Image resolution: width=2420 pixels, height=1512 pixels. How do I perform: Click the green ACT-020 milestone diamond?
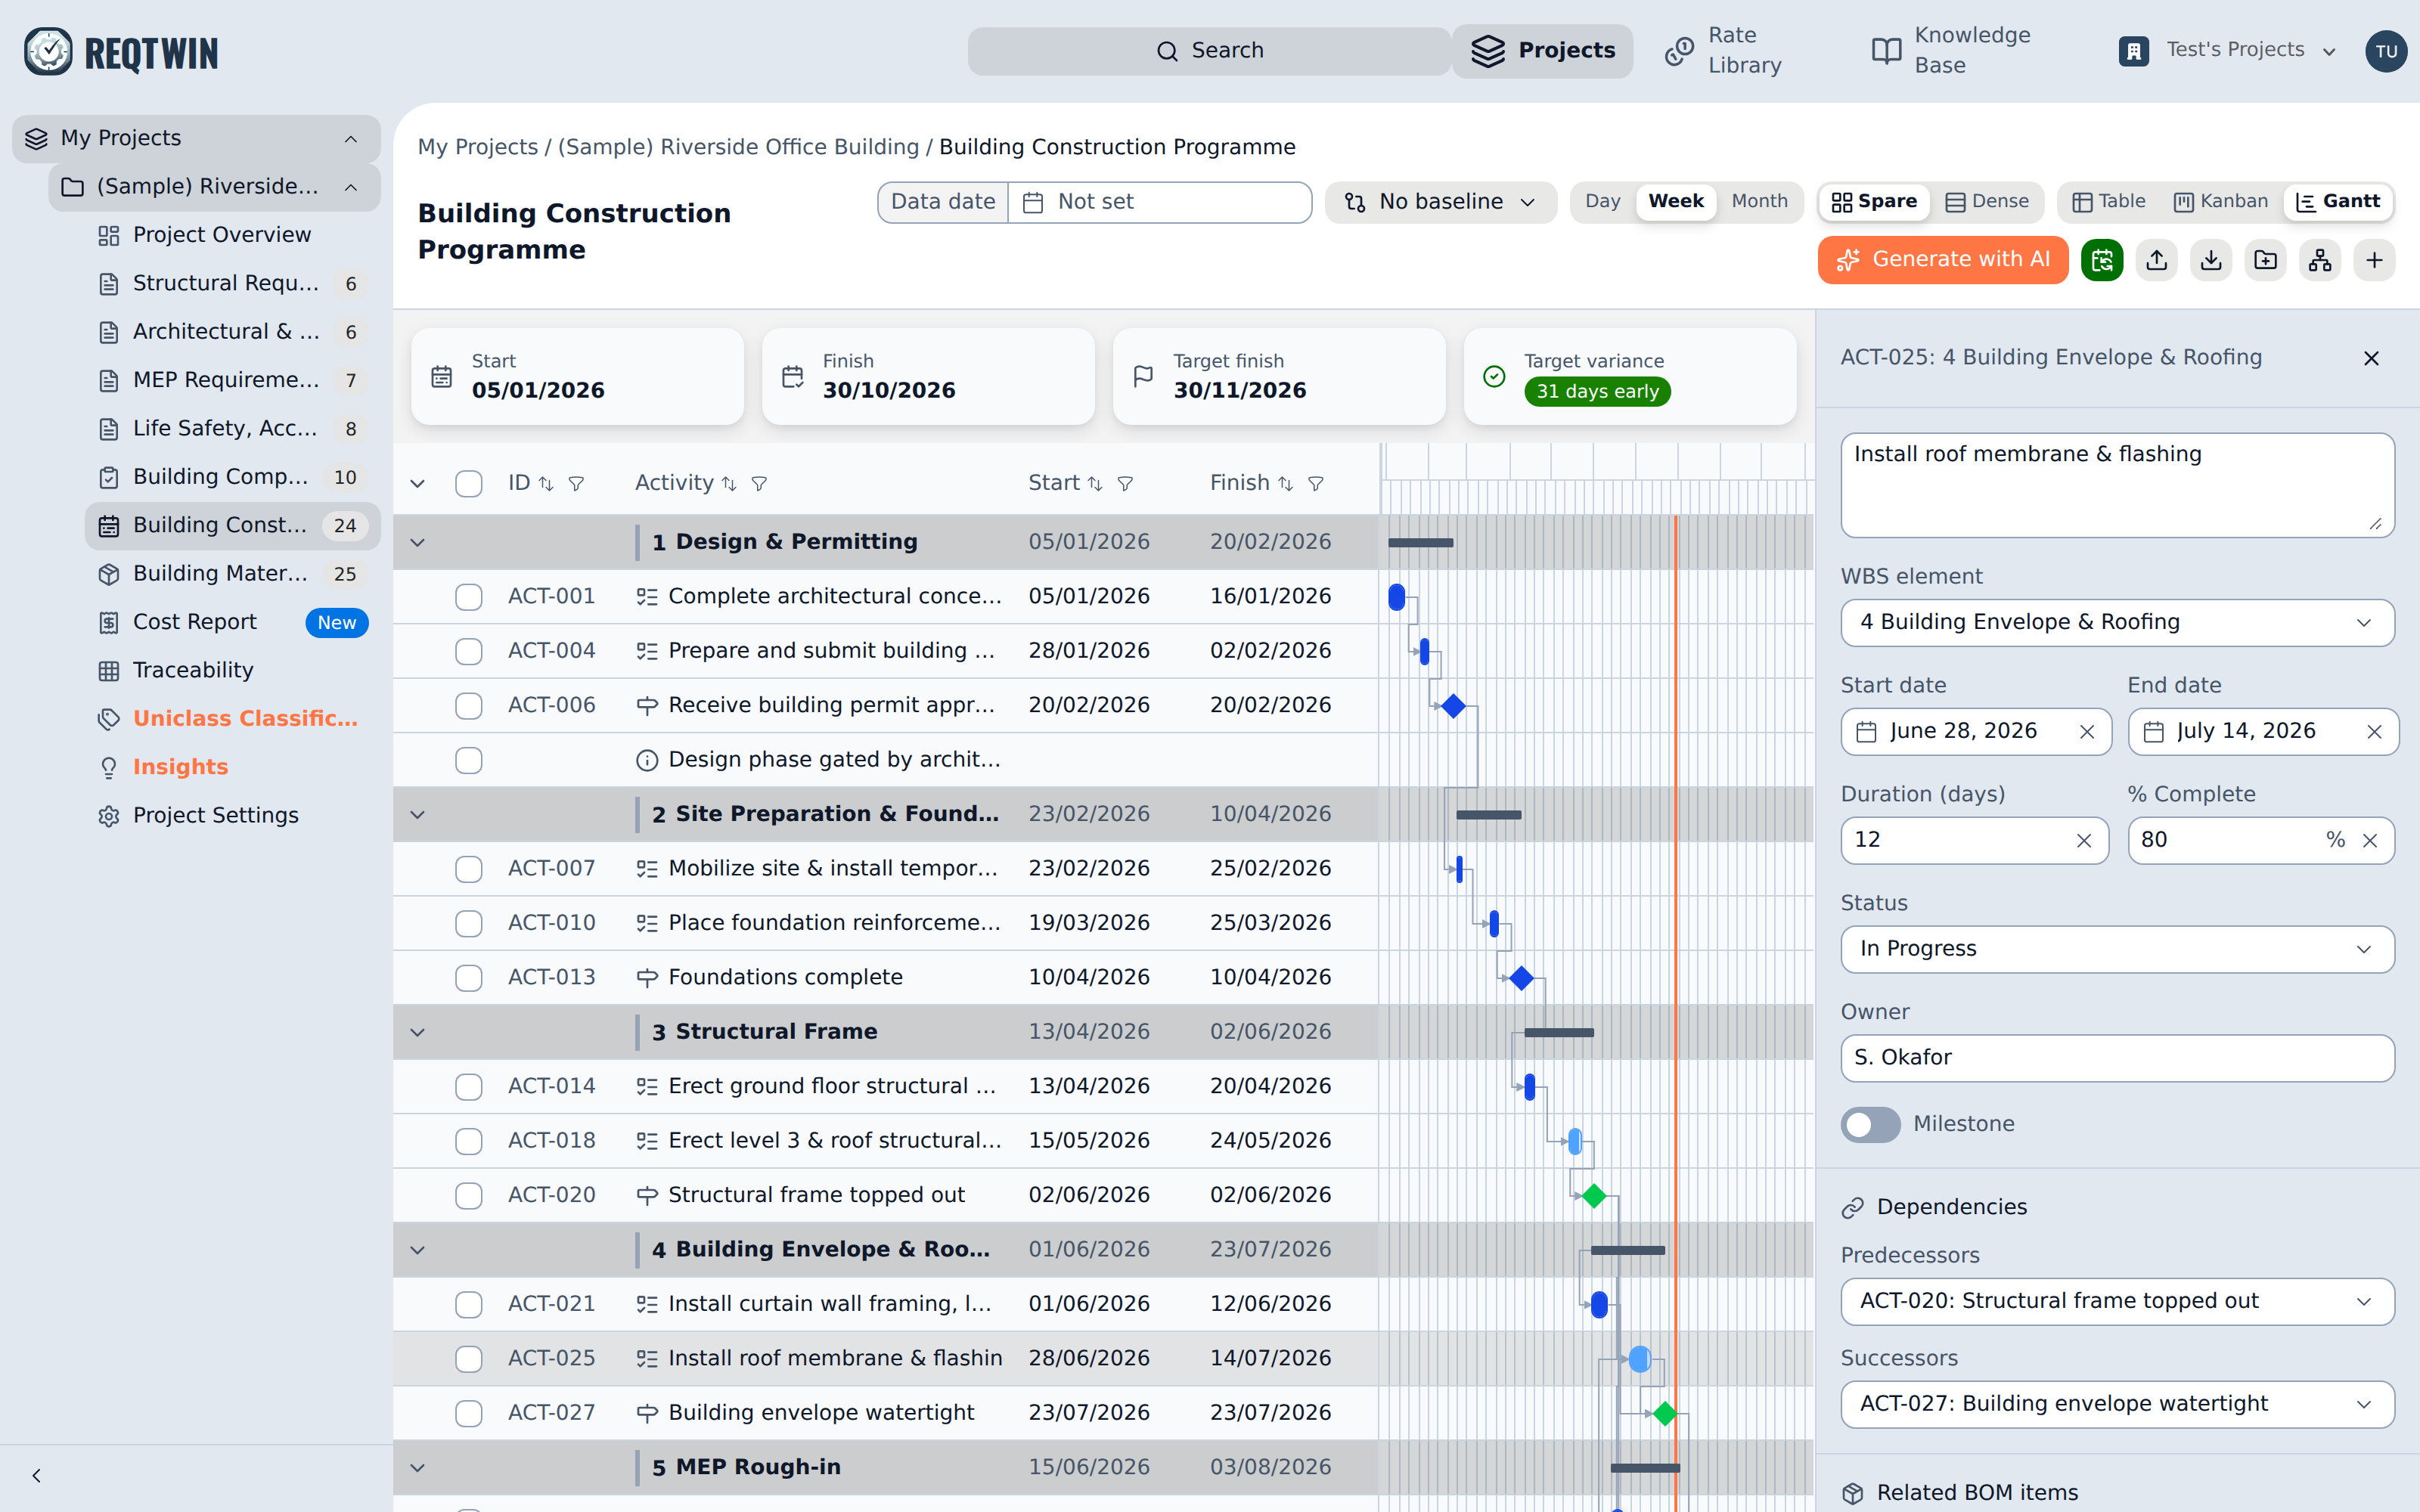coord(1594,1196)
